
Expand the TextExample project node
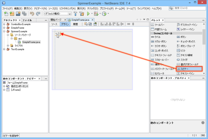tap(4, 49)
